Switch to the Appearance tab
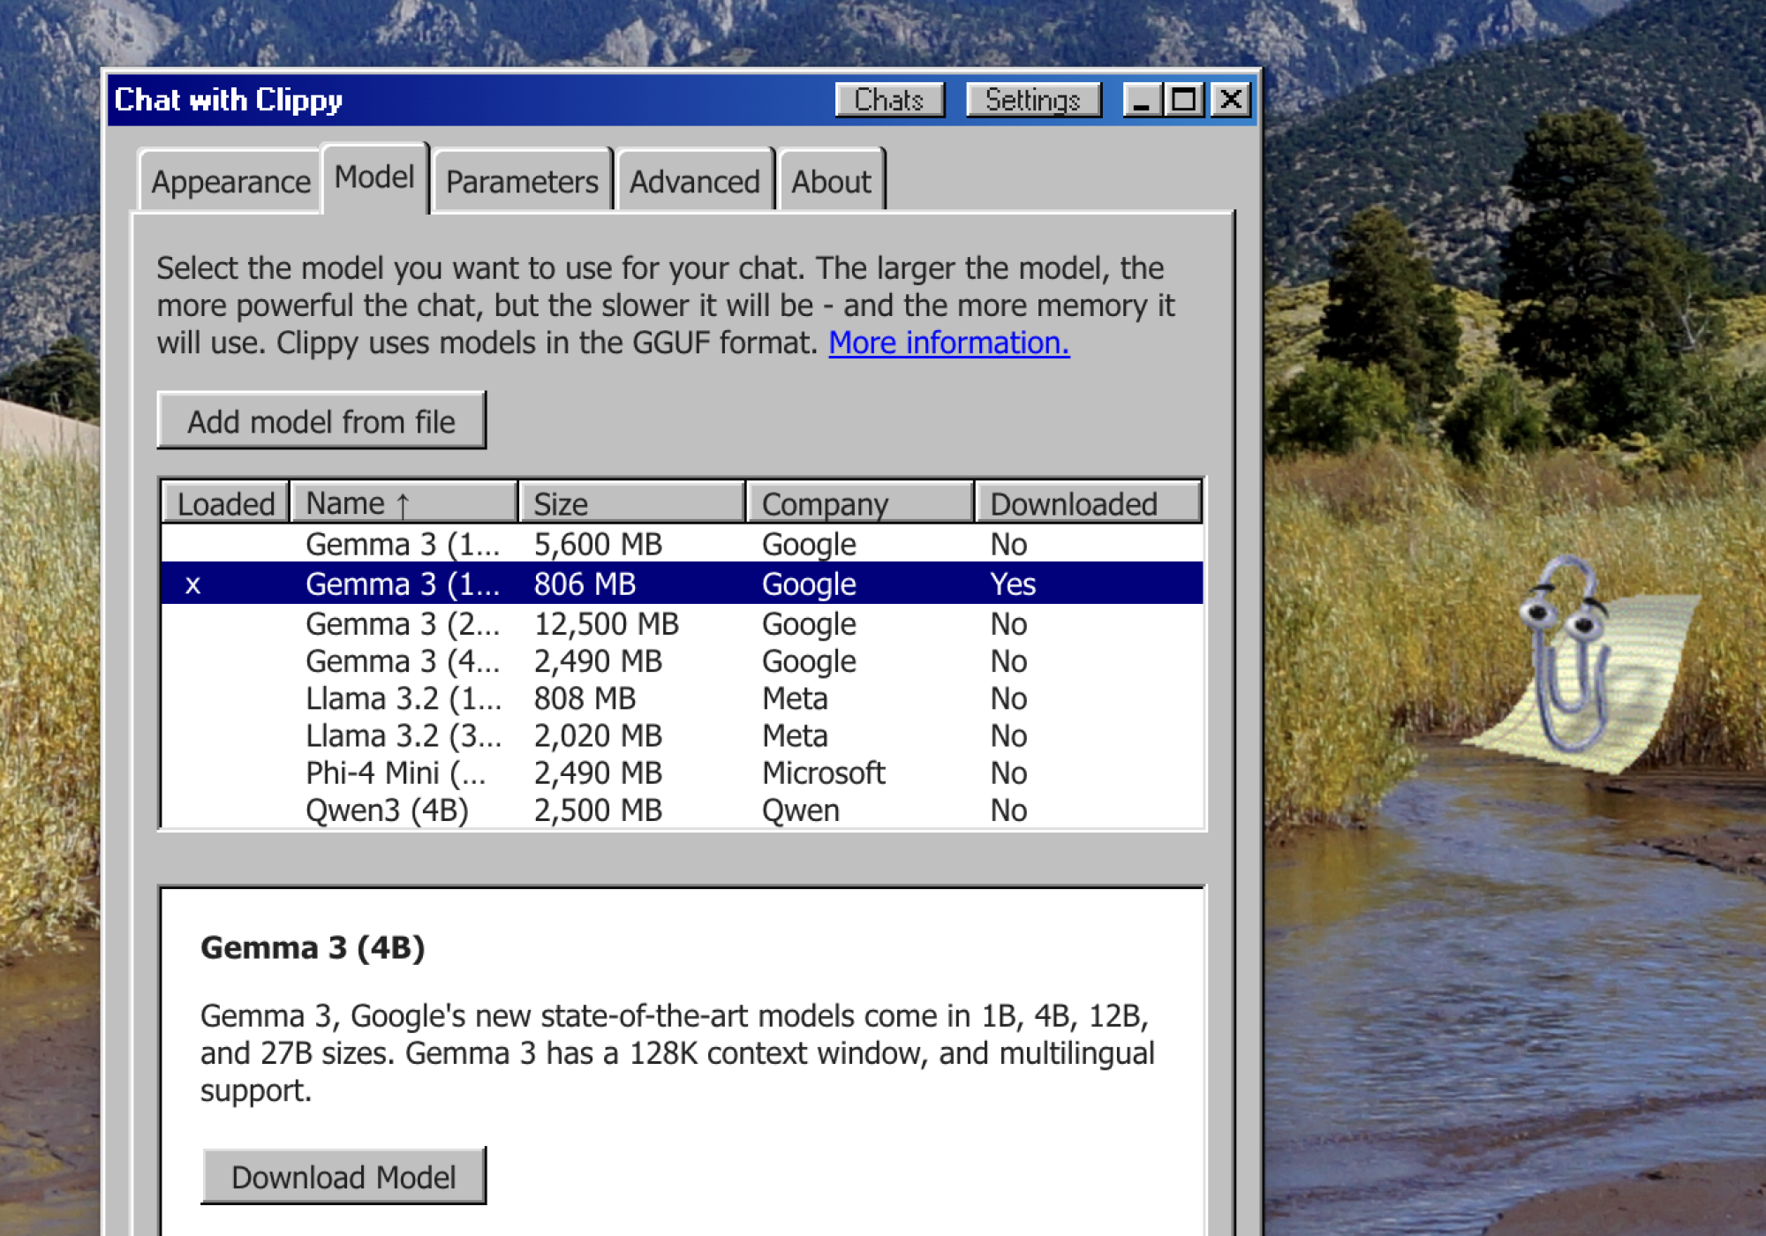This screenshot has width=1766, height=1236. (x=230, y=181)
